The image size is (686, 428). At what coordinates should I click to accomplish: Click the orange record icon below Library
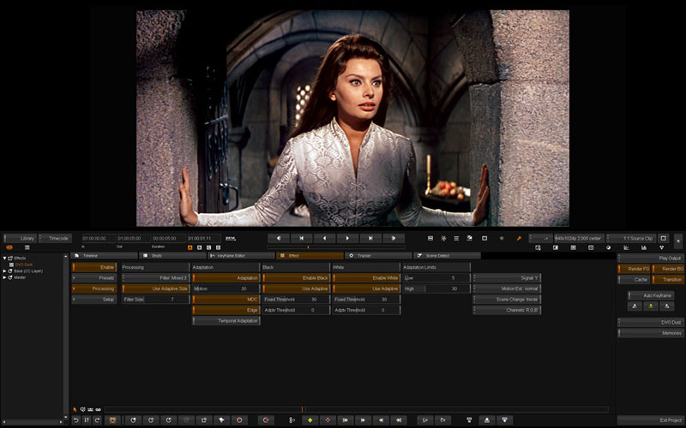click(9, 247)
